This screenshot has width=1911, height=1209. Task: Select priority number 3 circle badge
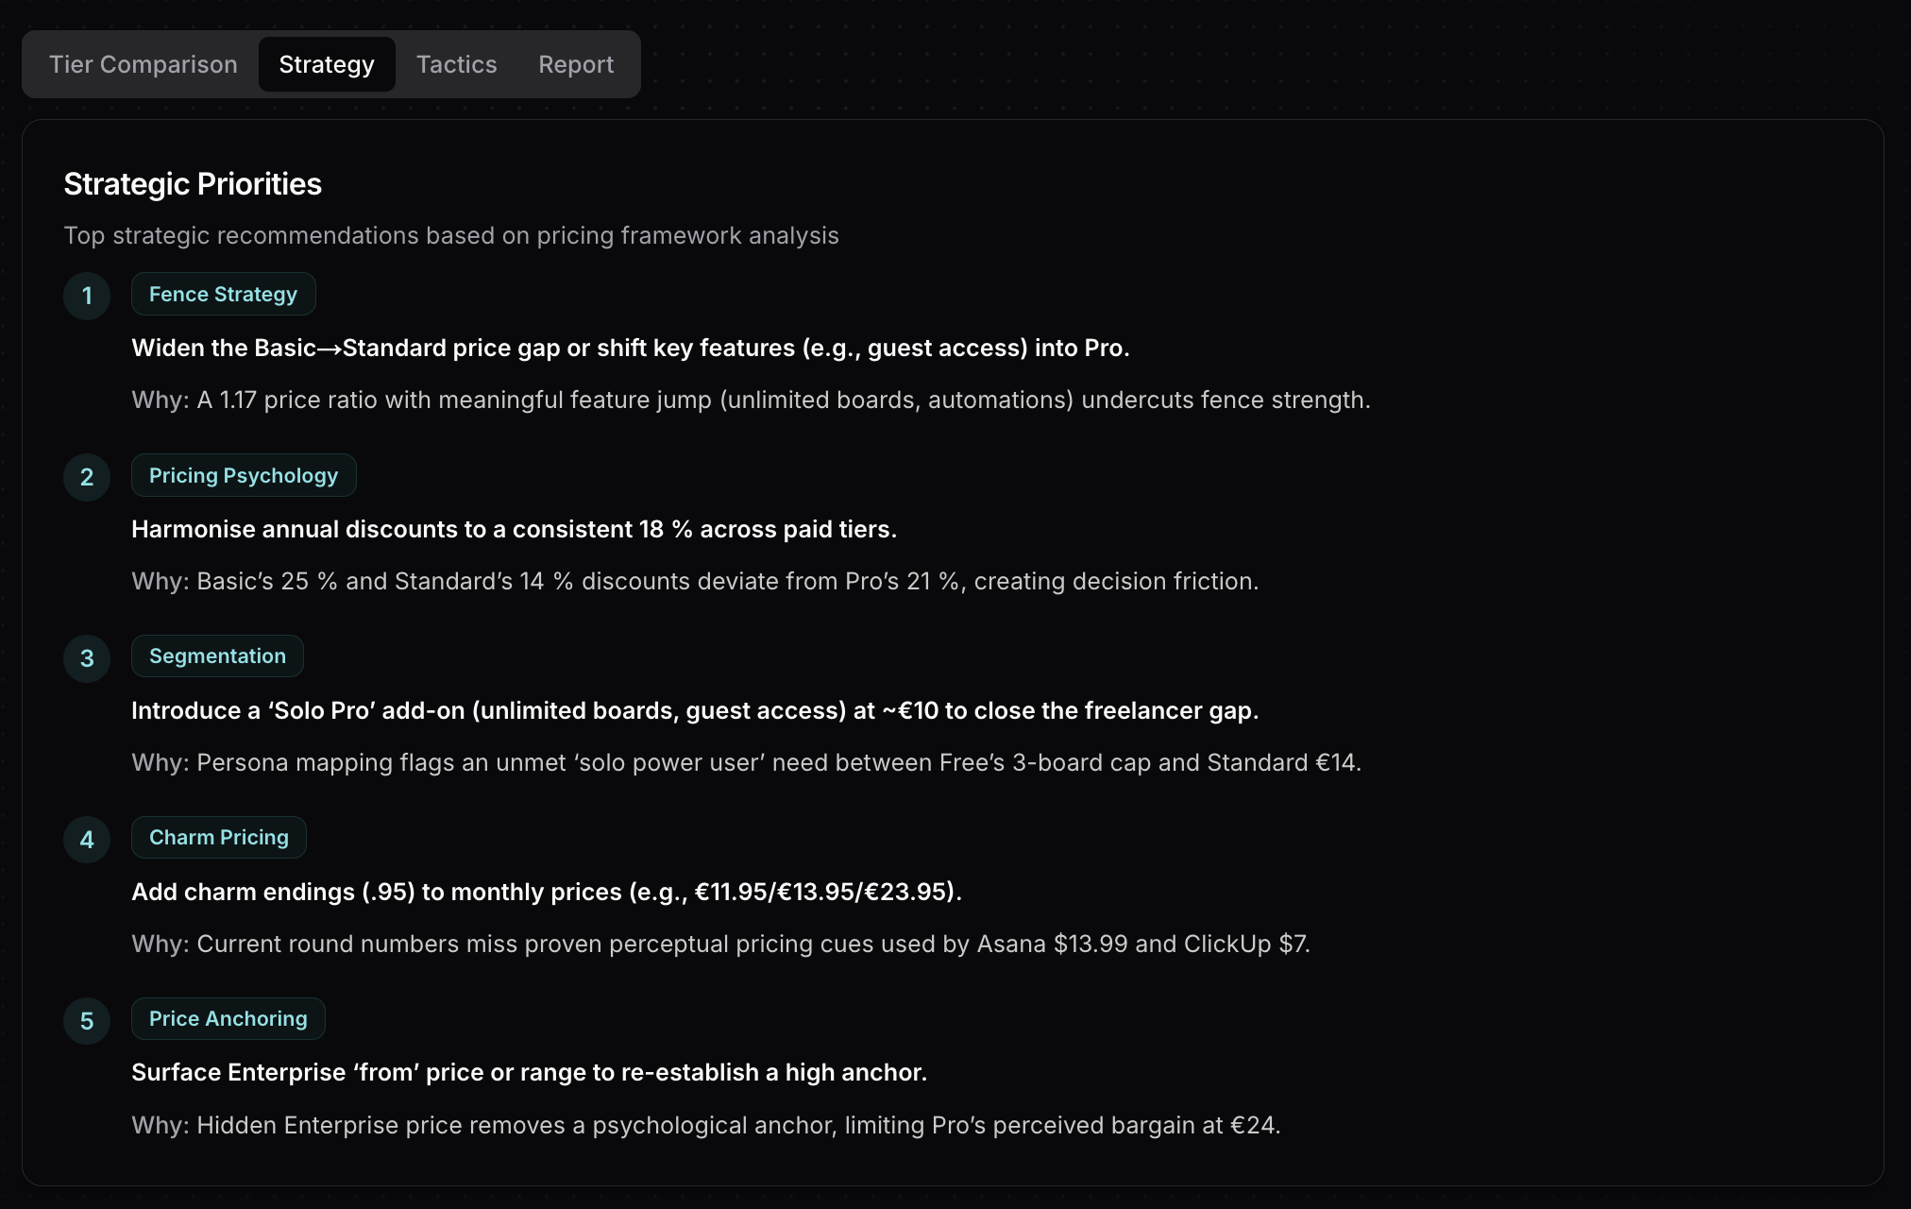(86, 658)
